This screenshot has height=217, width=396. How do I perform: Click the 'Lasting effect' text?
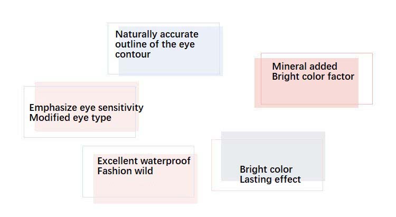click(x=270, y=180)
